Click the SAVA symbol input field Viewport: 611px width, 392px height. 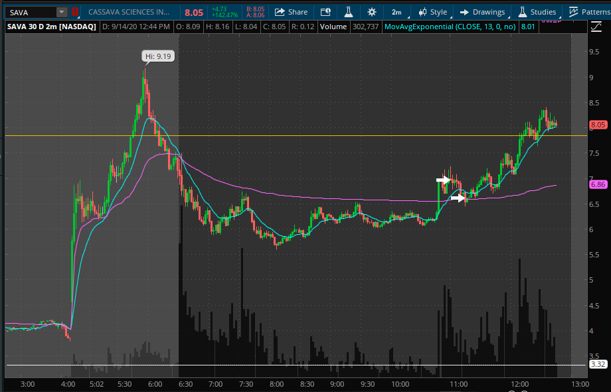30,12
